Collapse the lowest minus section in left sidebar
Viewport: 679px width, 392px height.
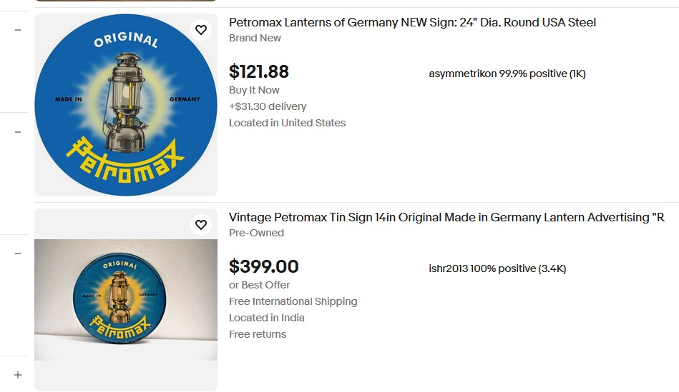pos(18,253)
